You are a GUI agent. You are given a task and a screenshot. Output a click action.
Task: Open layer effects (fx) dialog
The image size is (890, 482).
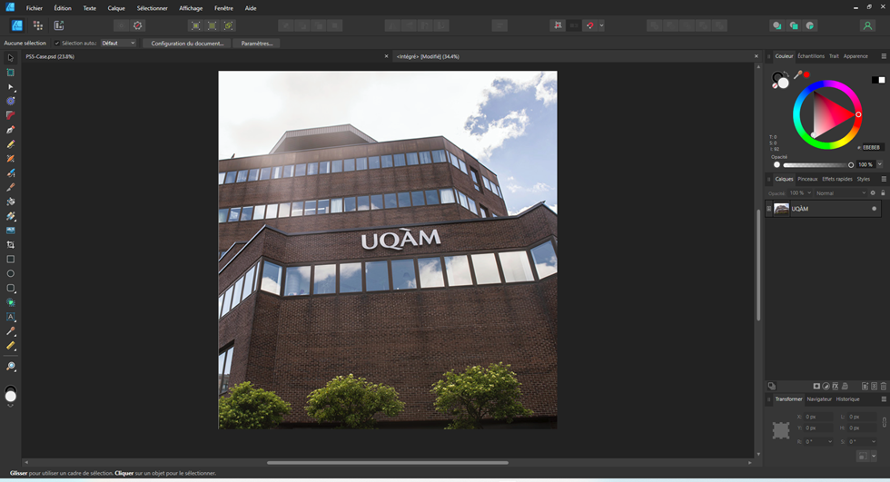click(x=835, y=386)
